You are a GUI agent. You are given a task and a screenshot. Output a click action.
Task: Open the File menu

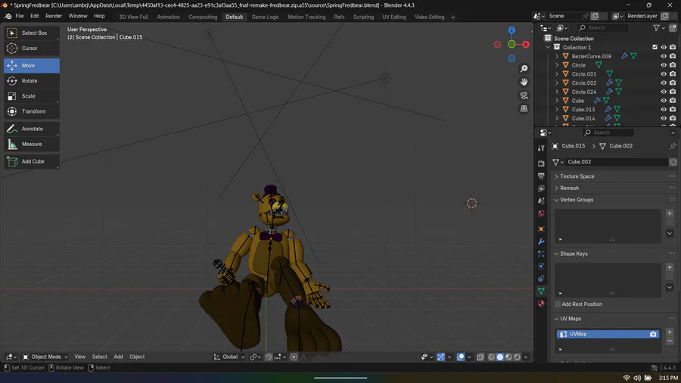tap(20, 16)
